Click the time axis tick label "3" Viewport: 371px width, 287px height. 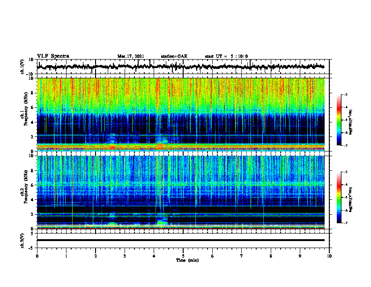pyautogui.click(x=125, y=256)
